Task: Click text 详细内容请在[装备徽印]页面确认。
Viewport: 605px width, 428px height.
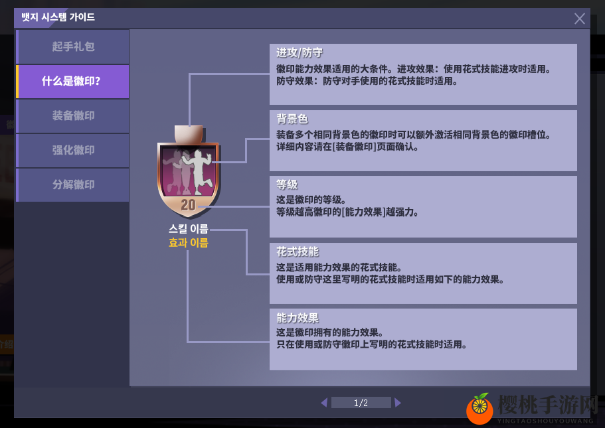Action: coord(347,147)
